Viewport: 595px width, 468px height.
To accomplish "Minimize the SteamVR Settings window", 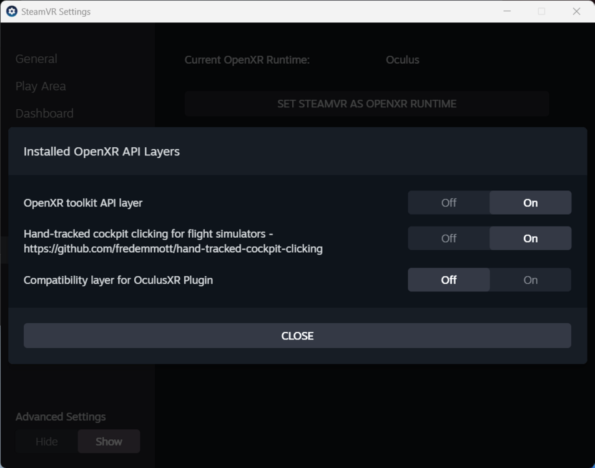I will [x=507, y=11].
